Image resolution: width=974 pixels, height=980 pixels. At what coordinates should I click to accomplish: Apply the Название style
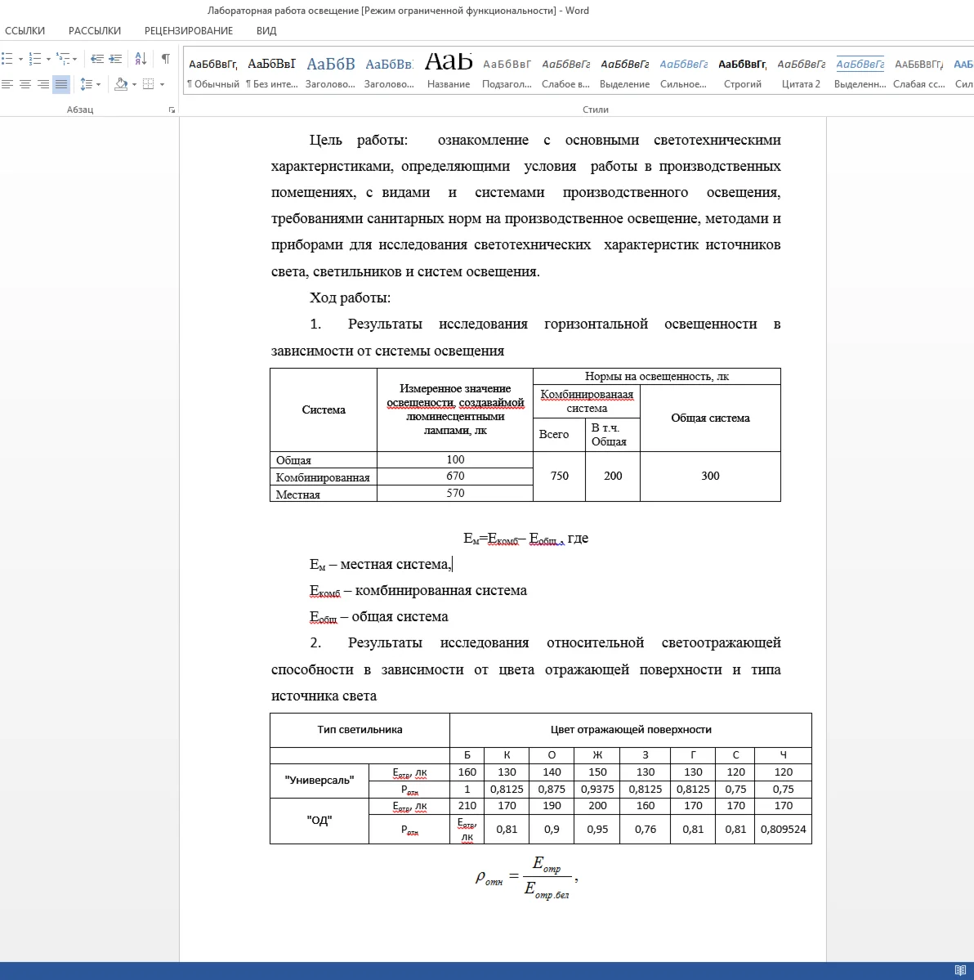[449, 72]
